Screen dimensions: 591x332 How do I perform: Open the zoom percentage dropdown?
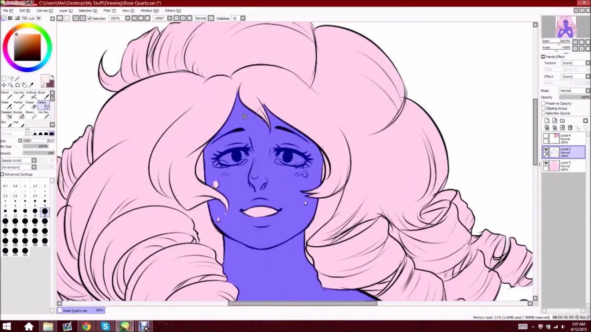[x=128, y=18]
